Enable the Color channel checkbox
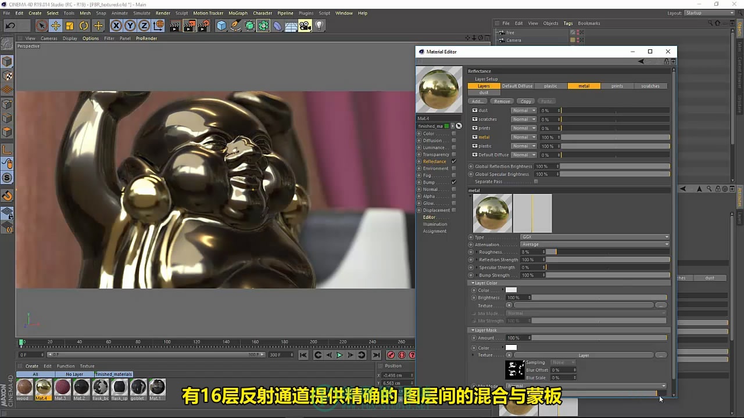Viewport: 744px width, 418px height. click(454, 134)
